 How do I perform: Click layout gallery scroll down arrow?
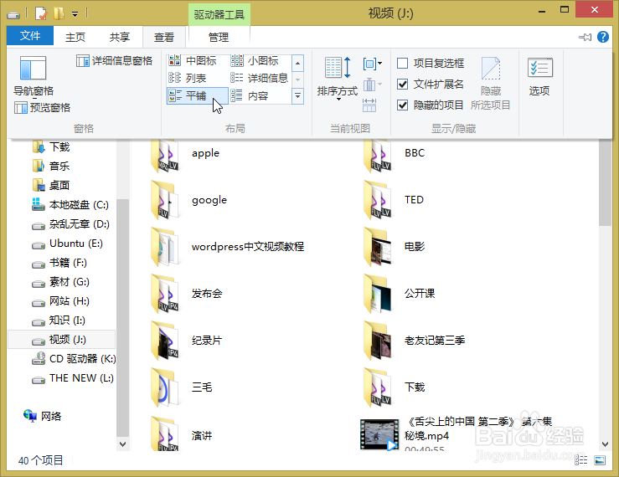pyautogui.click(x=297, y=79)
